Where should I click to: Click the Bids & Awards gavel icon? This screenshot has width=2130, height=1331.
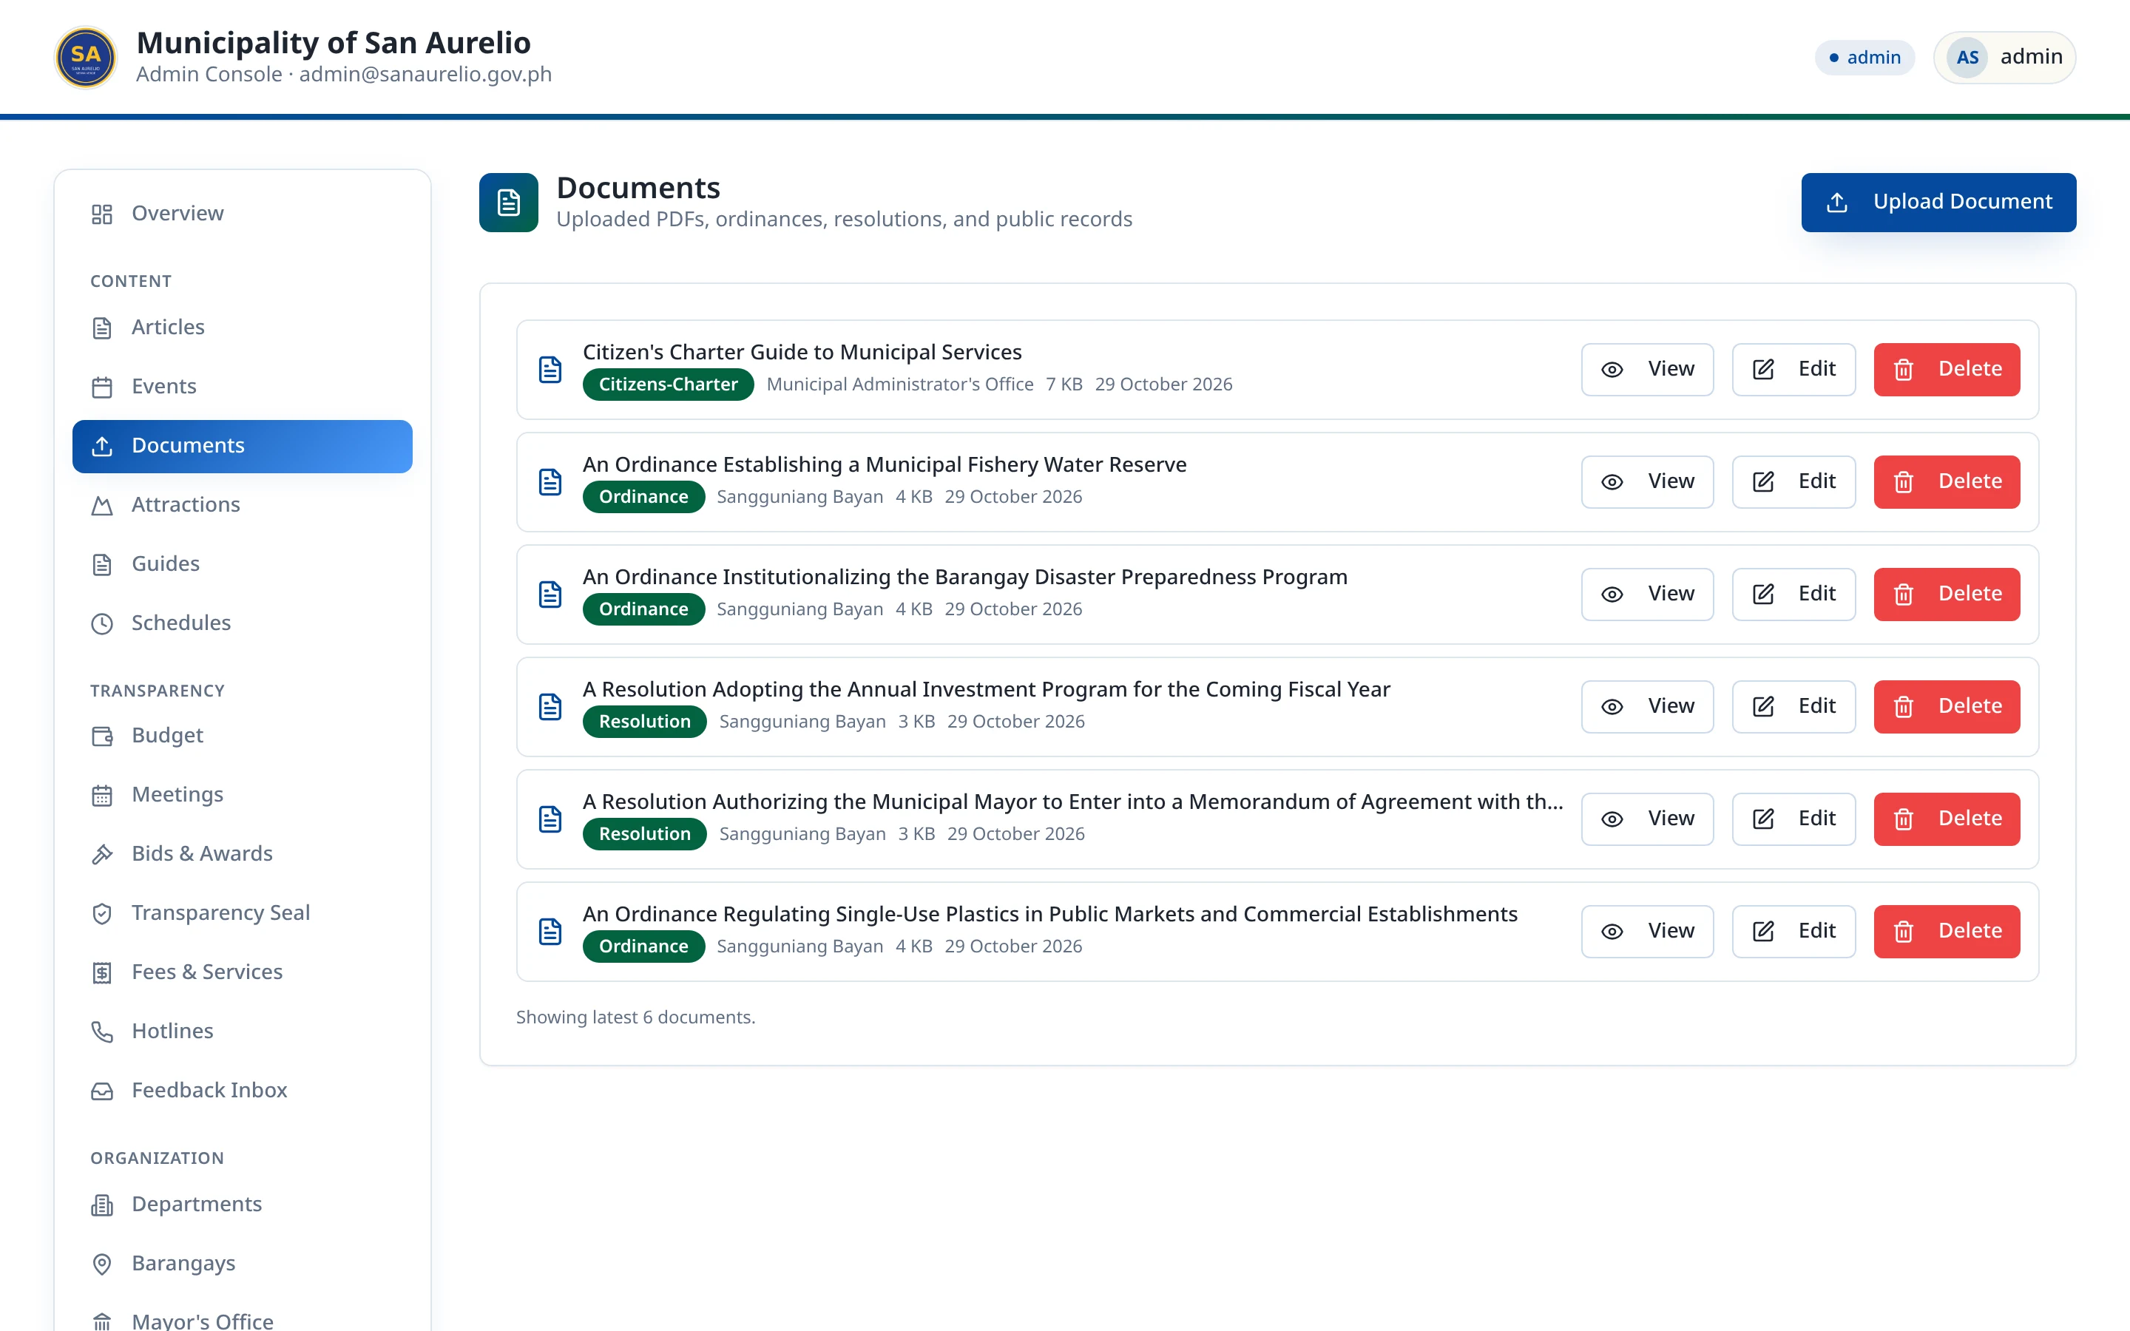[x=102, y=854]
